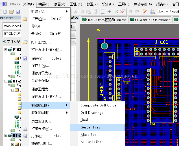The image size is (179, 146).
Task: Choose Composite Drill Guide option
Action: coord(97,105)
